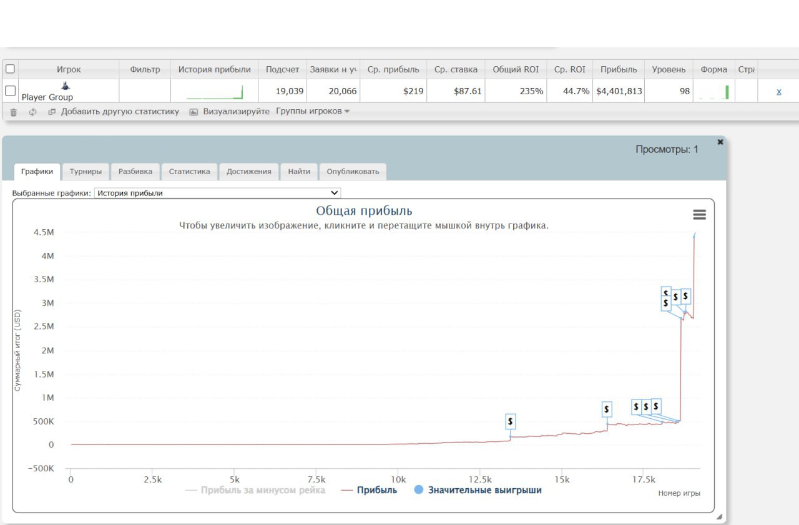Sort by the Прибыль column header
Screen dimensions: 799x525
click(x=618, y=69)
